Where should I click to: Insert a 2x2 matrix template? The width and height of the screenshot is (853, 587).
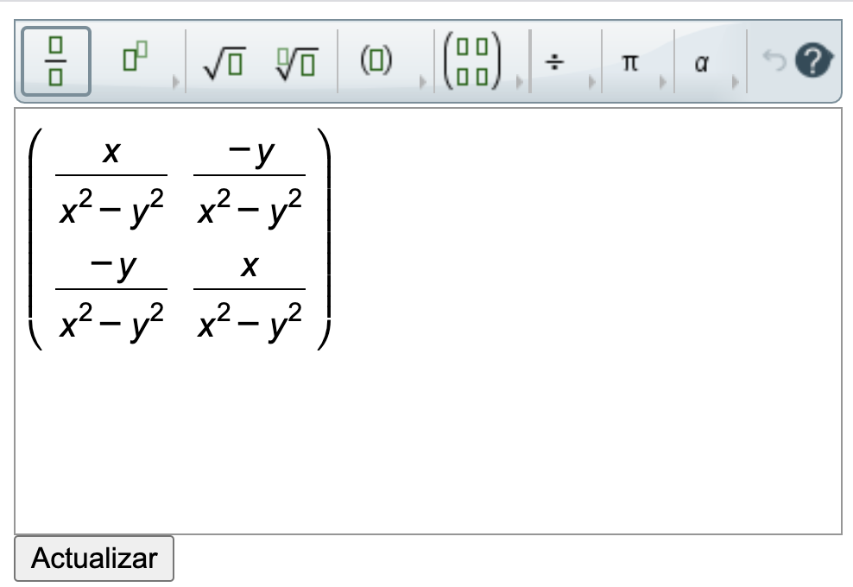(476, 62)
